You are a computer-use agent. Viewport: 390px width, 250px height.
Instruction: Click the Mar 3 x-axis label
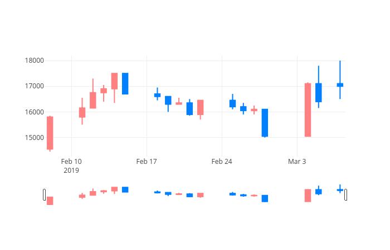point(297,162)
